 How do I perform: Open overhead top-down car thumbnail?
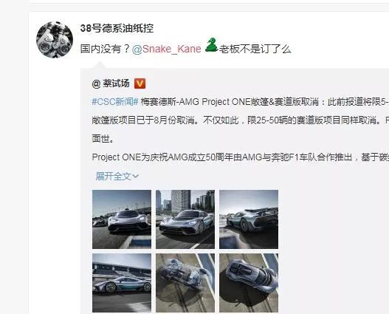(x=249, y=283)
